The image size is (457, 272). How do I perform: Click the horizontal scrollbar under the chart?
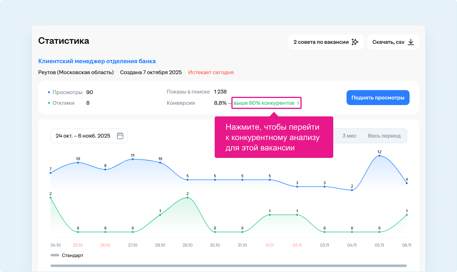click(x=228, y=266)
